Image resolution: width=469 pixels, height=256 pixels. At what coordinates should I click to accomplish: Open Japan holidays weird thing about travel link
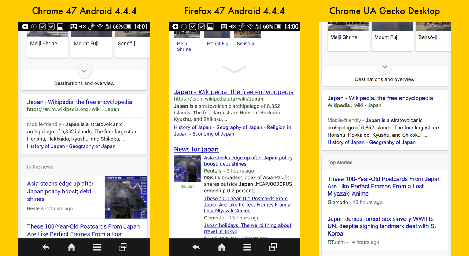(x=248, y=228)
